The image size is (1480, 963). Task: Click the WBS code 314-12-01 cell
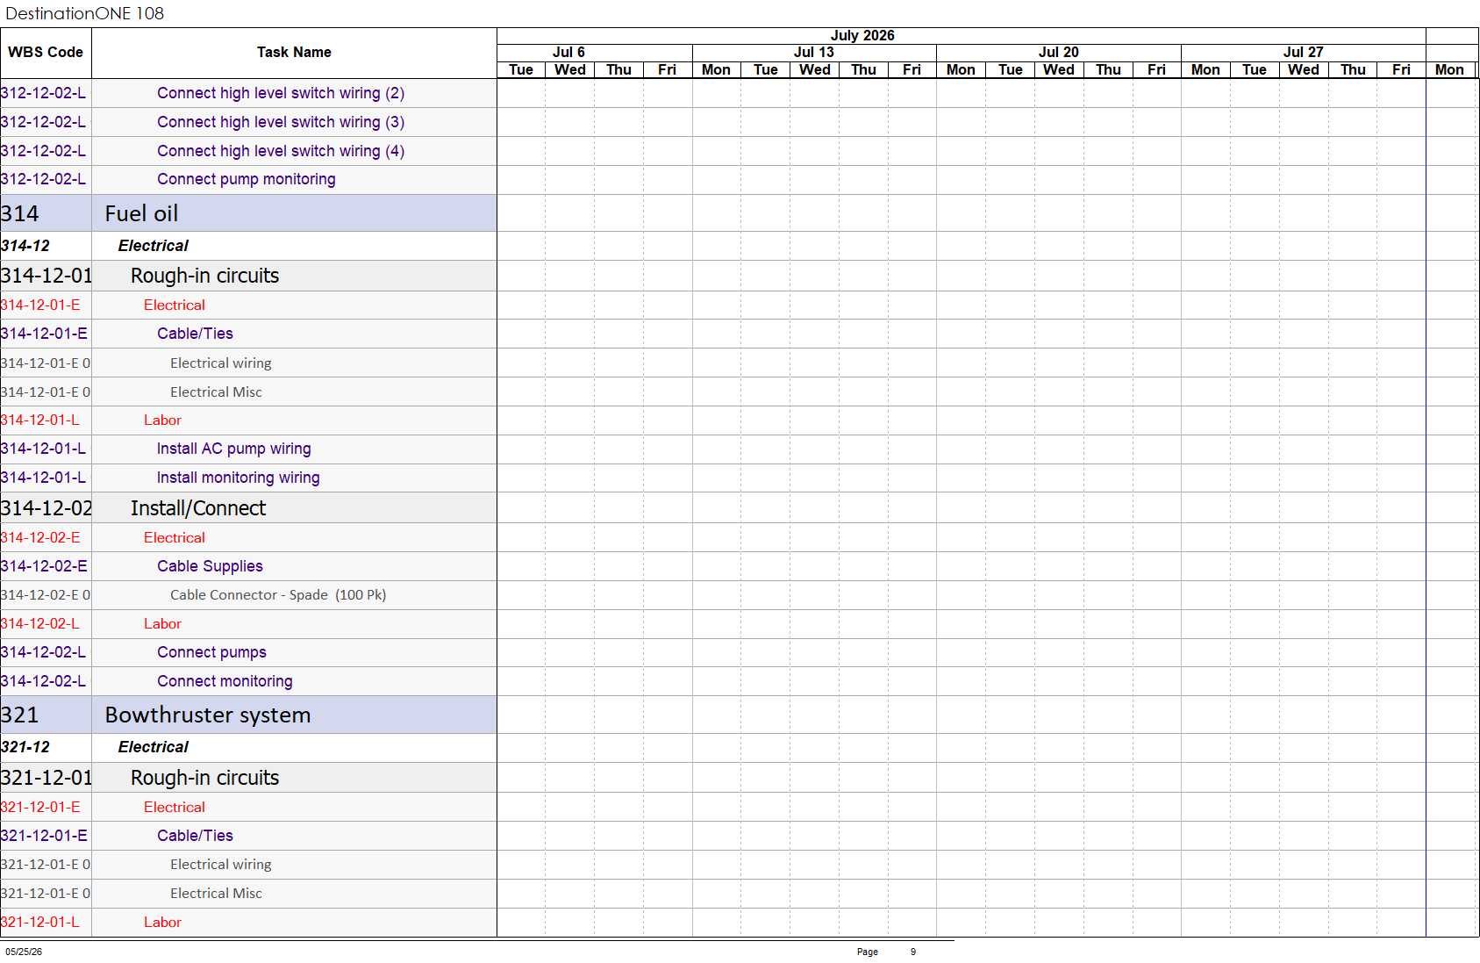[x=46, y=276]
